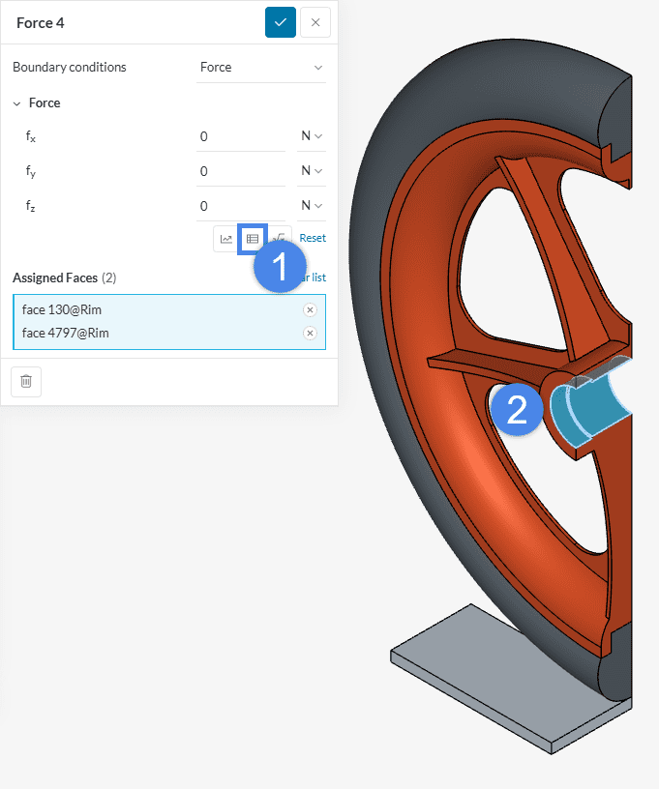Viewport: 659px width, 789px height.
Task: Click the fx force value field
Action: [240, 136]
